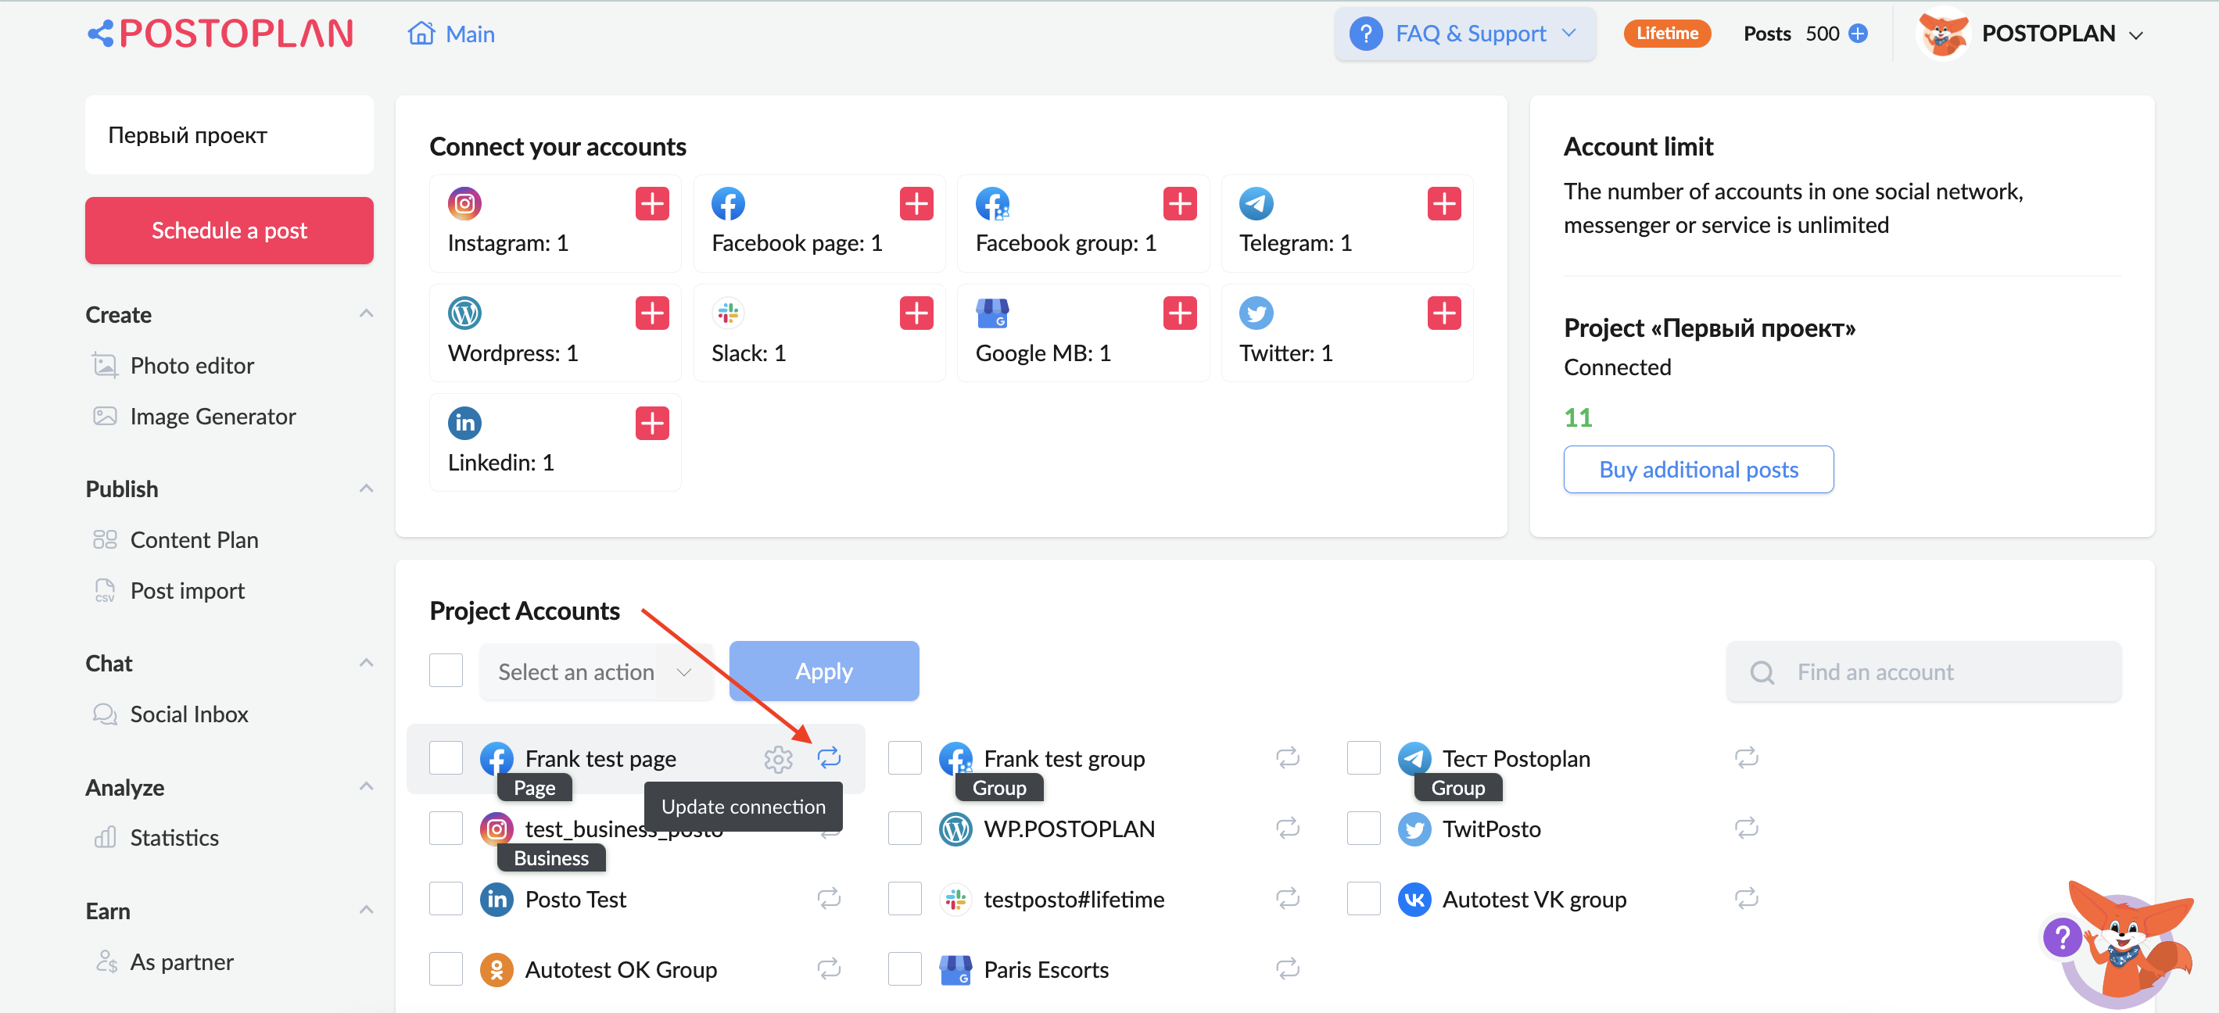2219x1013 pixels.
Task: Check the Posto Test checkbox
Action: pyautogui.click(x=446, y=898)
